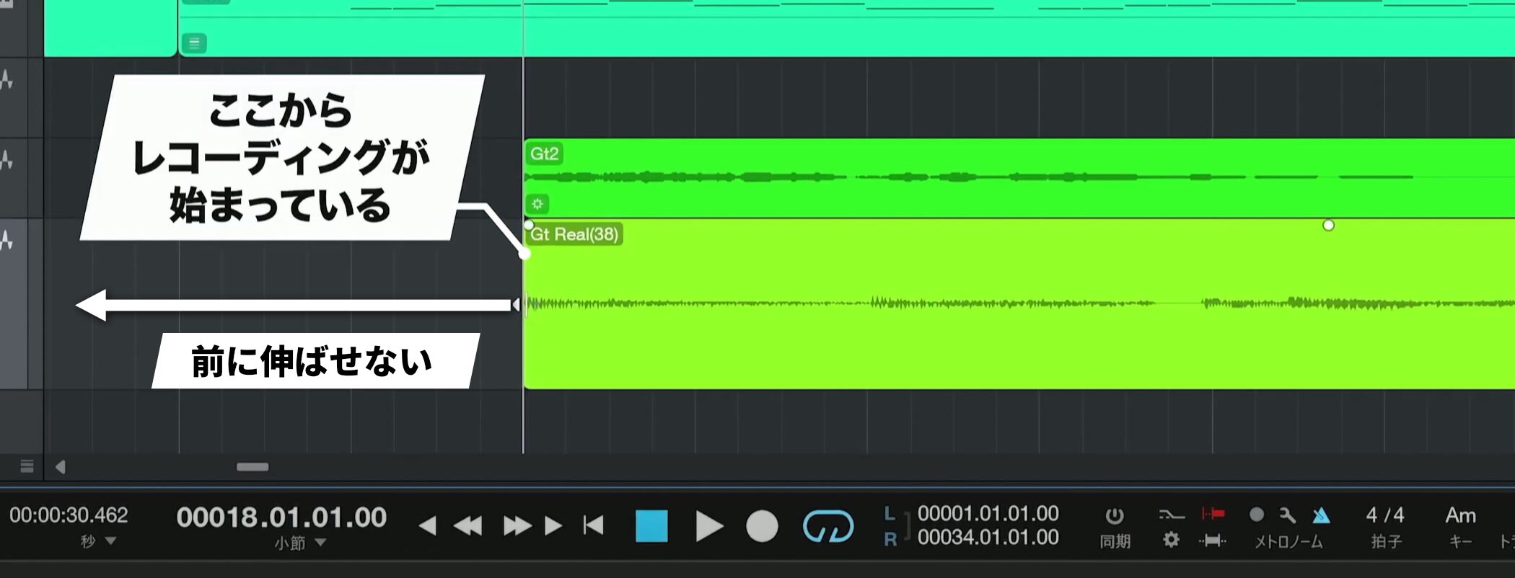
Task: Start recording with the Record button
Action: 761,526
